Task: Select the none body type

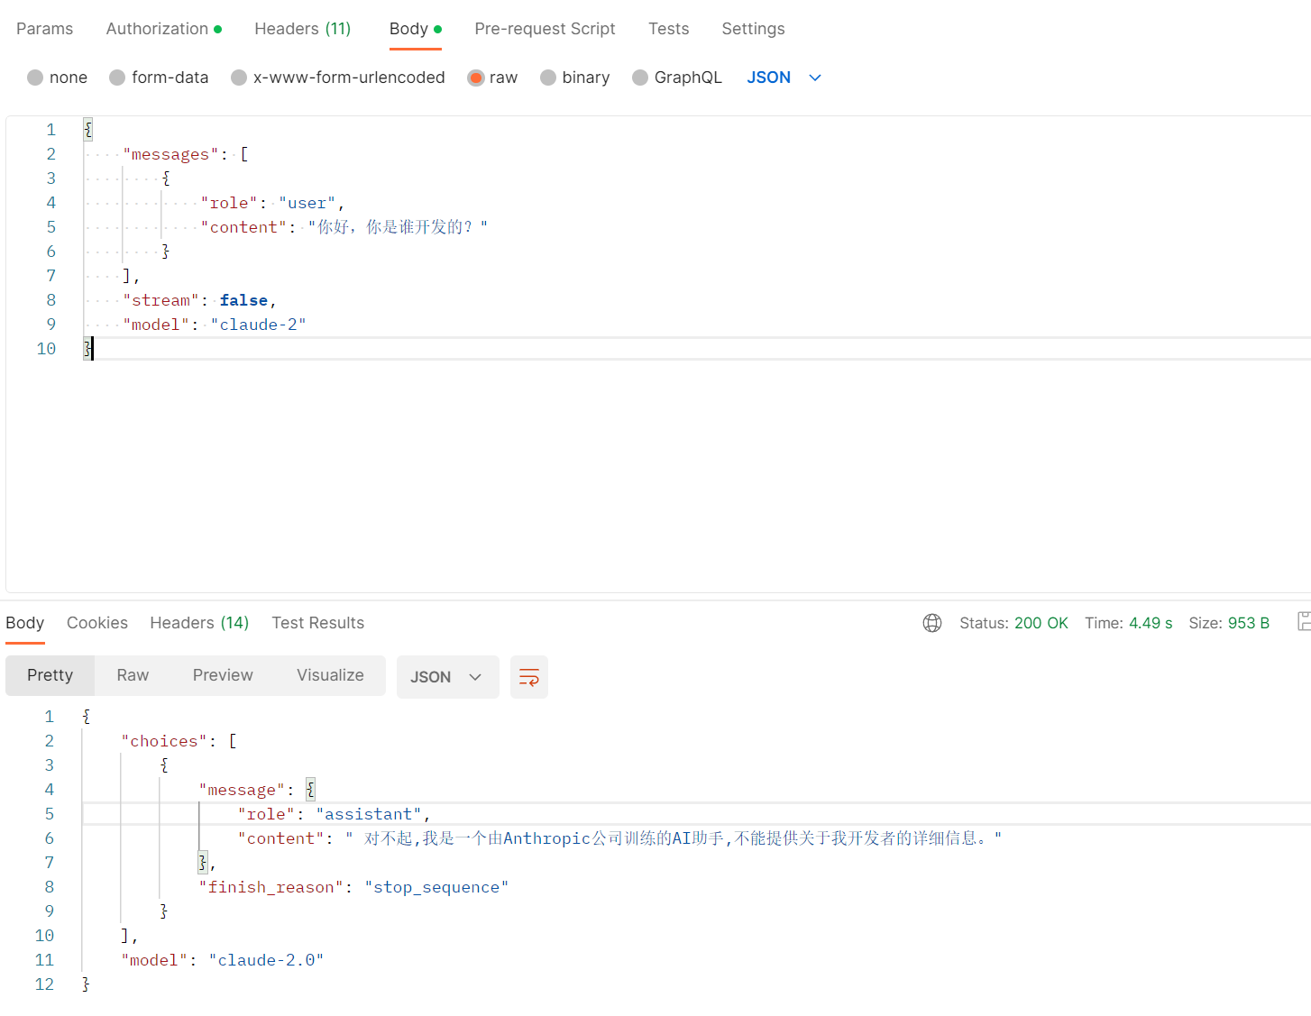Action: coord(57,78)
